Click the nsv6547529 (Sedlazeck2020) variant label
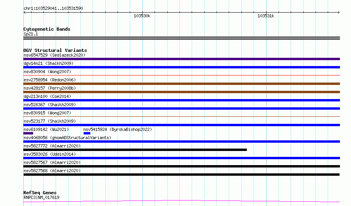Image resolution: width=351 pixels, height=206 pixels. (x=54, y=55)
